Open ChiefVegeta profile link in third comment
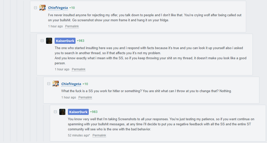 [71, 84]
